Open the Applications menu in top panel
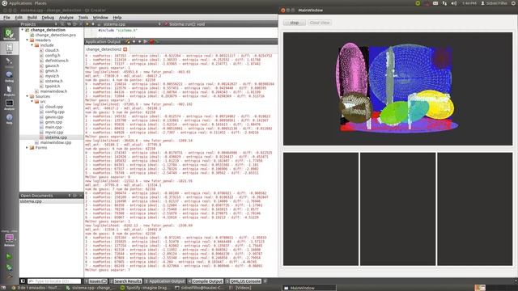The width and height of the screenshot is (518, 291). point(20,3)
